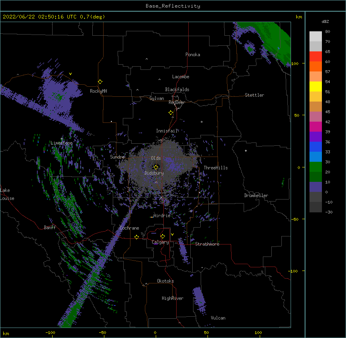Click the dBZ legend heading
This screenshot has height=338, width=346.
click(x=325, y=21)
